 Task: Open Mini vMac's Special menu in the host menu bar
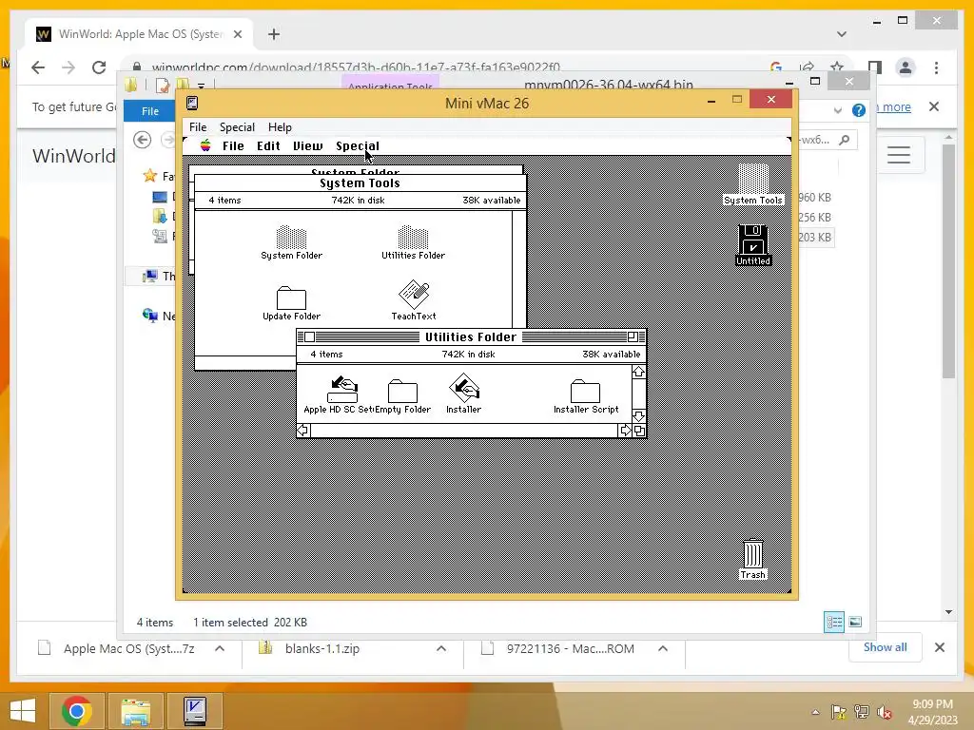pyautogui.click(x=237, y=127)
